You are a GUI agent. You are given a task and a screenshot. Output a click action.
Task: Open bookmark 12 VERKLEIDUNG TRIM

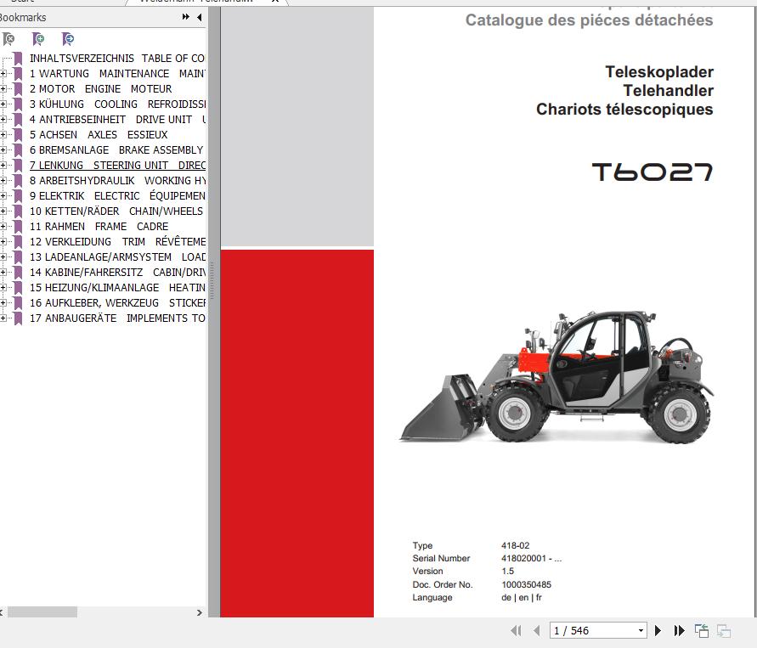point(117,242)
